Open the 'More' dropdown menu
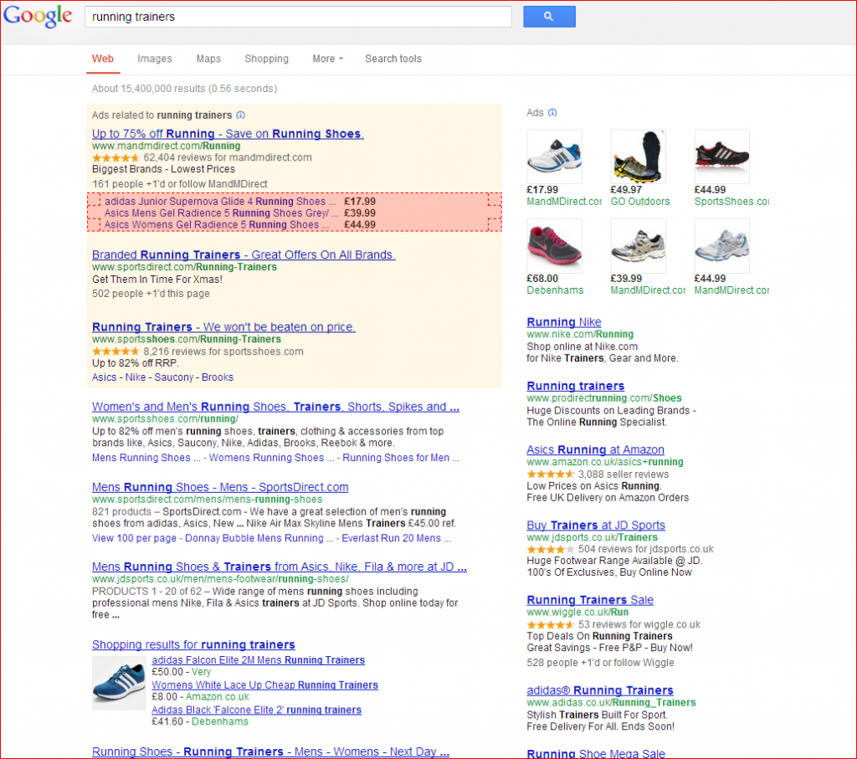The image size is (857, 759). [x=327, y=59]
